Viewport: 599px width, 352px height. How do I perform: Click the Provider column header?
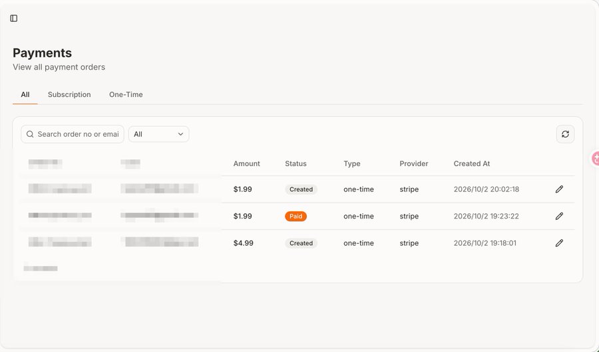point(414,163)
